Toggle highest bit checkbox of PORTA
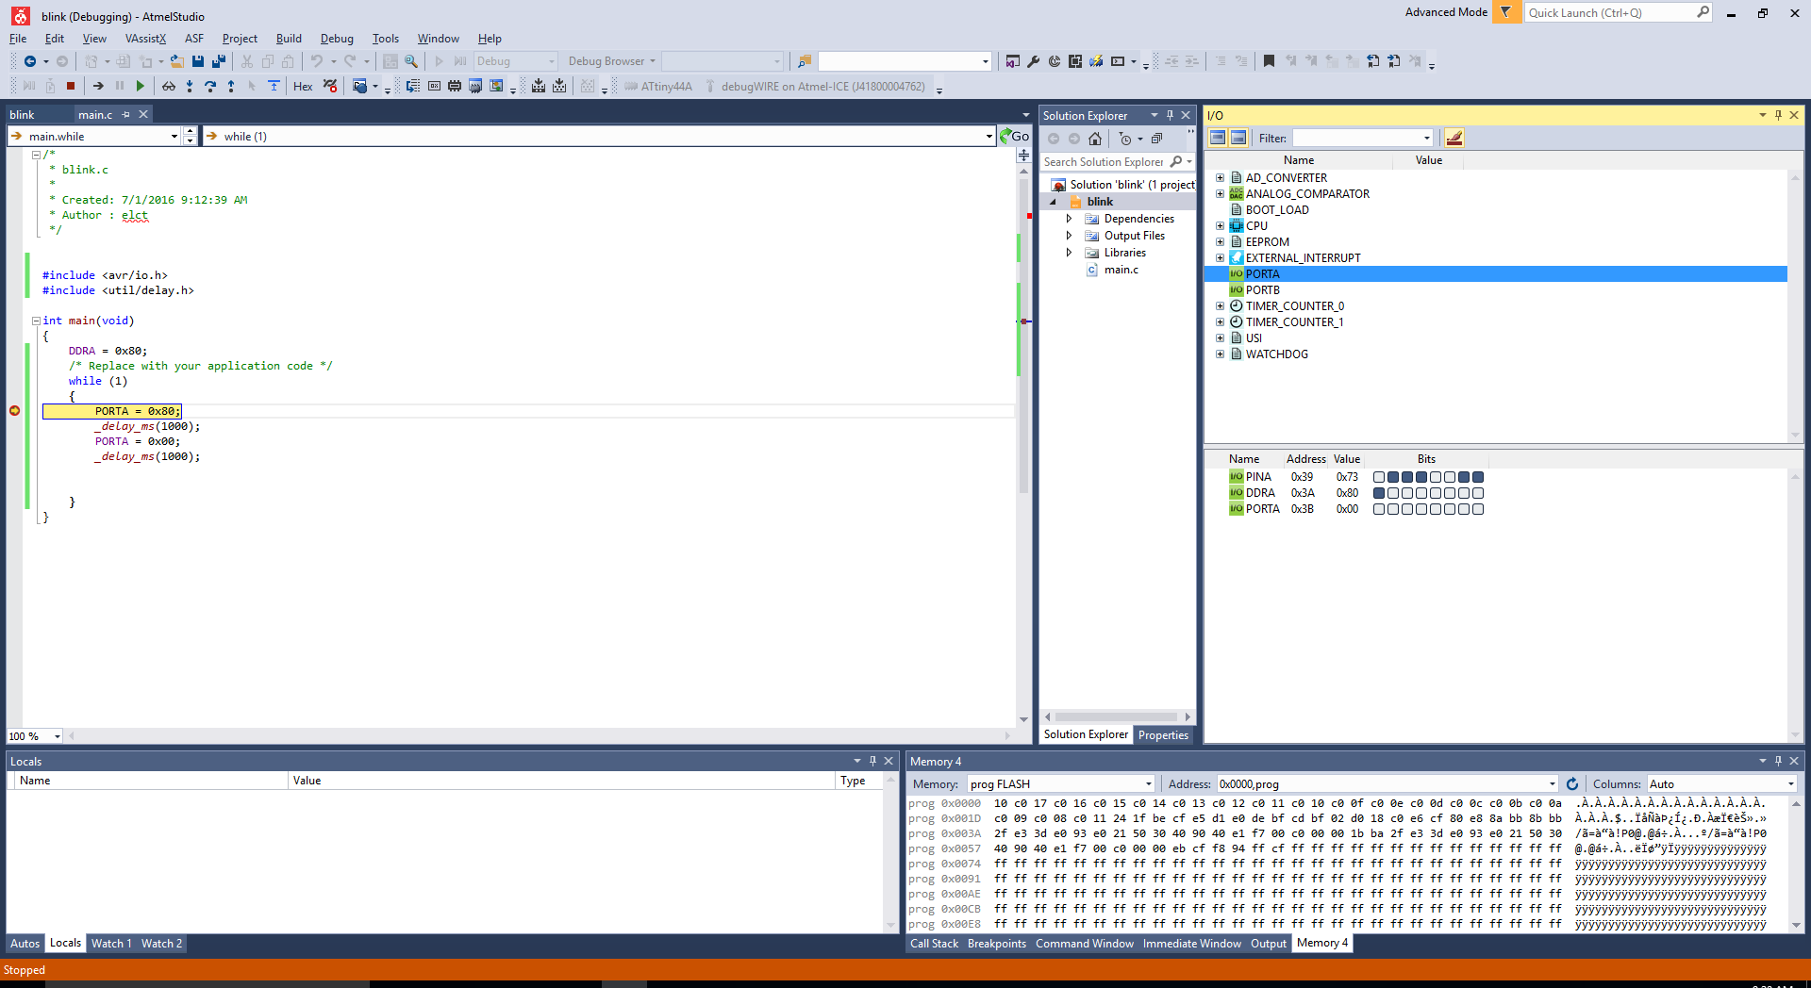Screen dimensions: 1811x988 pos(1379,509)
